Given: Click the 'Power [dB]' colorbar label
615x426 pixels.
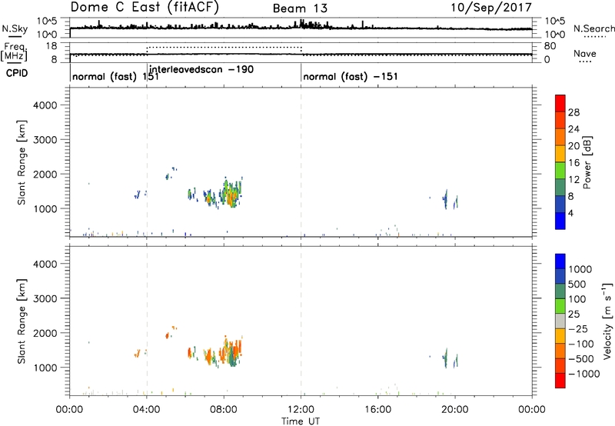Looking at the screenshot, I should [587, 162].
